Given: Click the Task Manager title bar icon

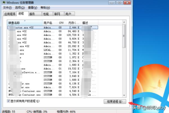Looking at the screenshot, I should pos(4,2).
